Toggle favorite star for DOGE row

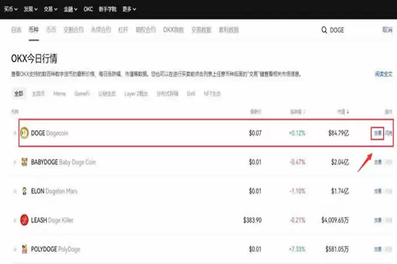pyautogui.click(x=14, y=133)
